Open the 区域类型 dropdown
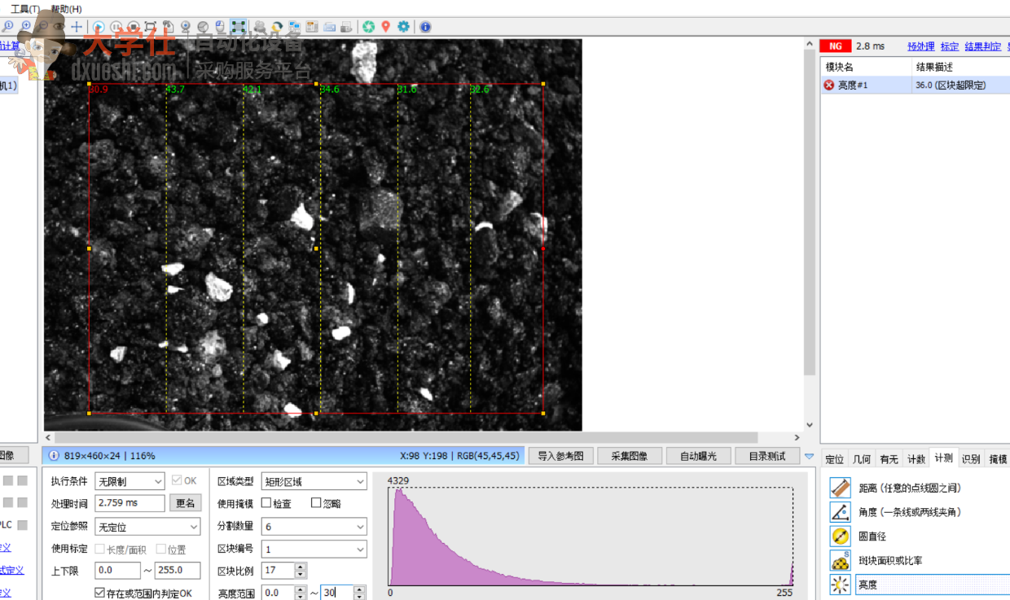Viewport: 1010px width, 600px height. pos(314,481)
